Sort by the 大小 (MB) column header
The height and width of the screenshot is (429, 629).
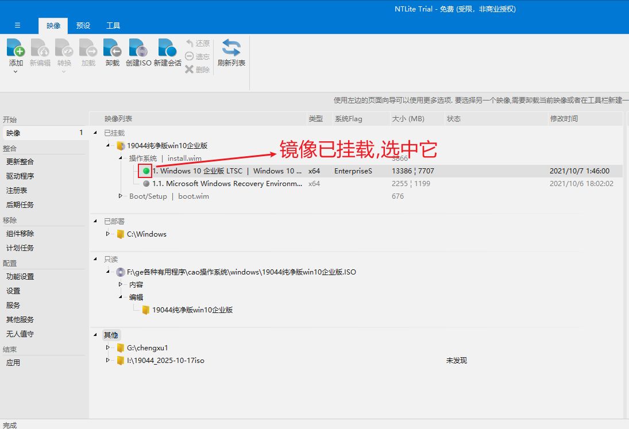coord(407,119)
